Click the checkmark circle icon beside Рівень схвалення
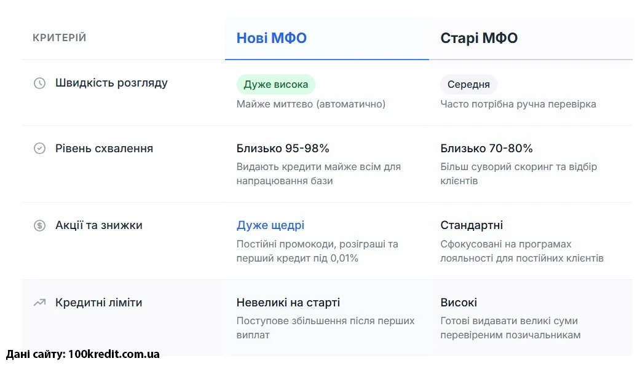 point(39,149)
